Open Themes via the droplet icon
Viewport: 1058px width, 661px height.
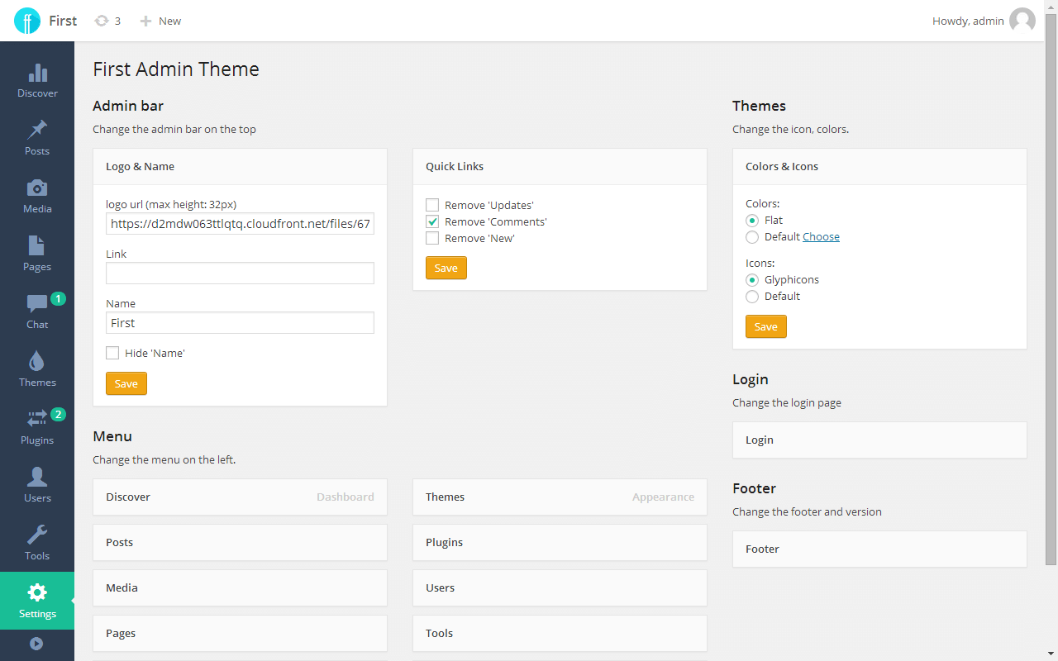[x=37, y=361]
